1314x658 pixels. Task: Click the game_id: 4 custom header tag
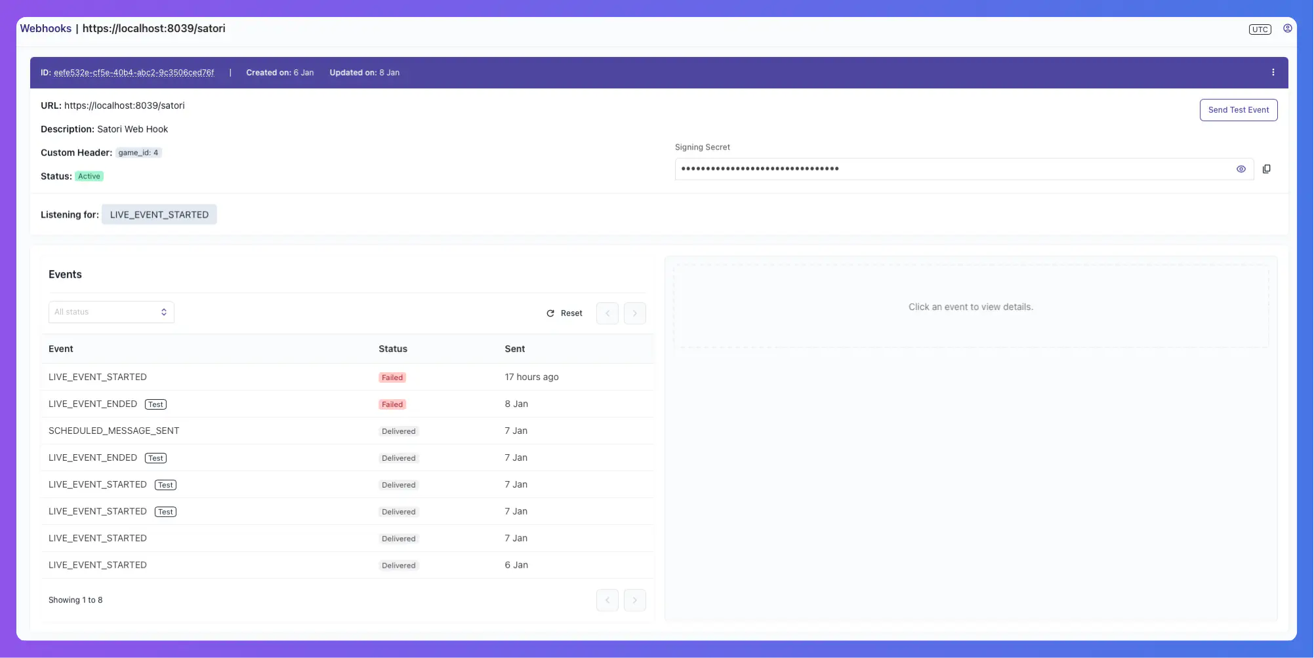coord(138,153)
